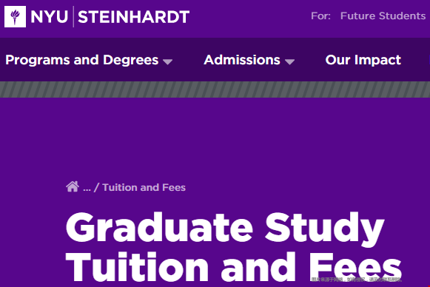Click the Tuition and Fees breadcrumb
430x287 pixels.
coord(144,187)
